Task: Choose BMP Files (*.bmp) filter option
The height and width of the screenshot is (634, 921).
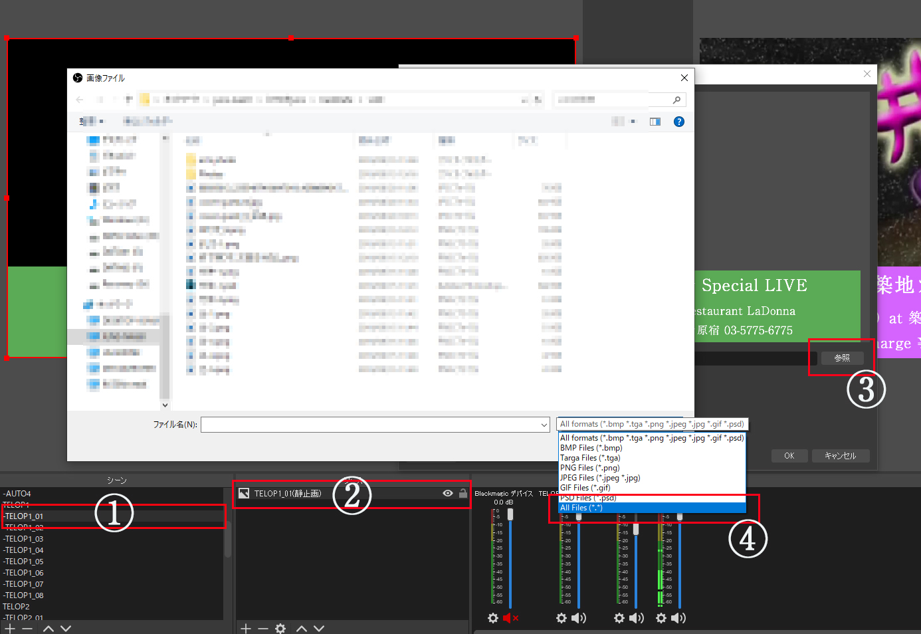Action: click(652, 448)
